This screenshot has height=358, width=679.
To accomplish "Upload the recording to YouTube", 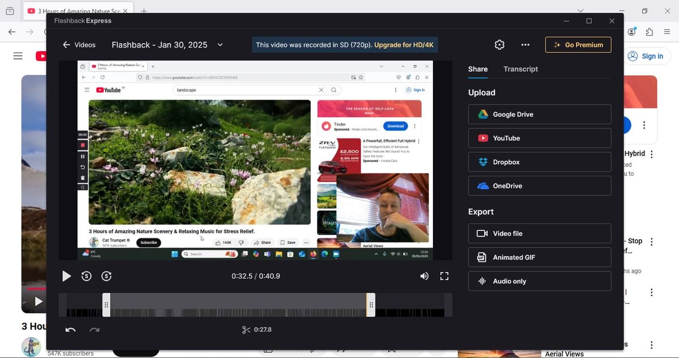I will (539, 138).
